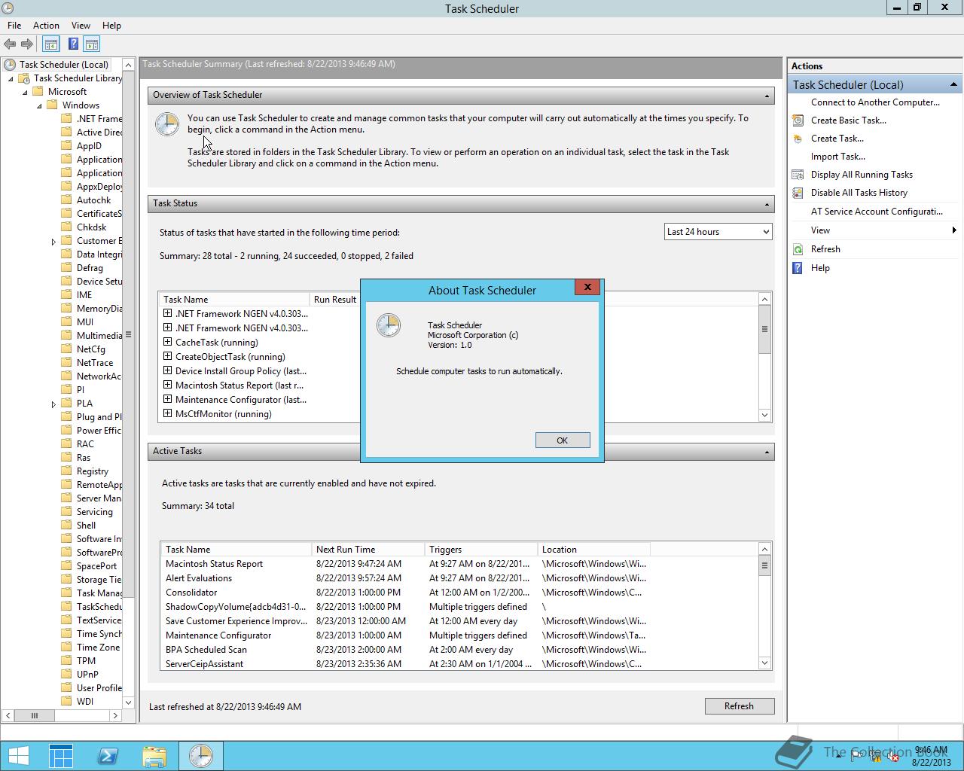Expand the CreateObjectTask (running) row
Image resolution: width=964 pixels, height=771 pixels.
(168, 357)
